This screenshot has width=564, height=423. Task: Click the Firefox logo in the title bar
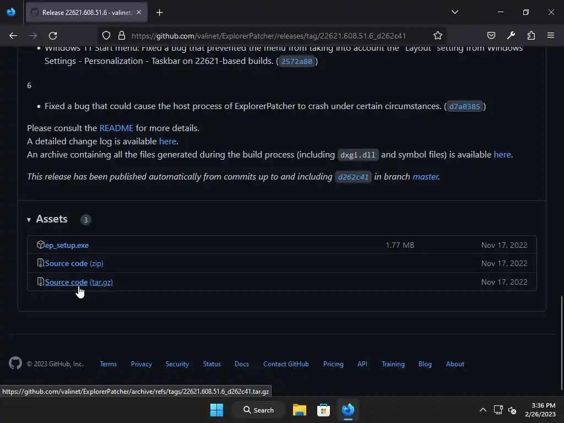[x=11, y=12]
